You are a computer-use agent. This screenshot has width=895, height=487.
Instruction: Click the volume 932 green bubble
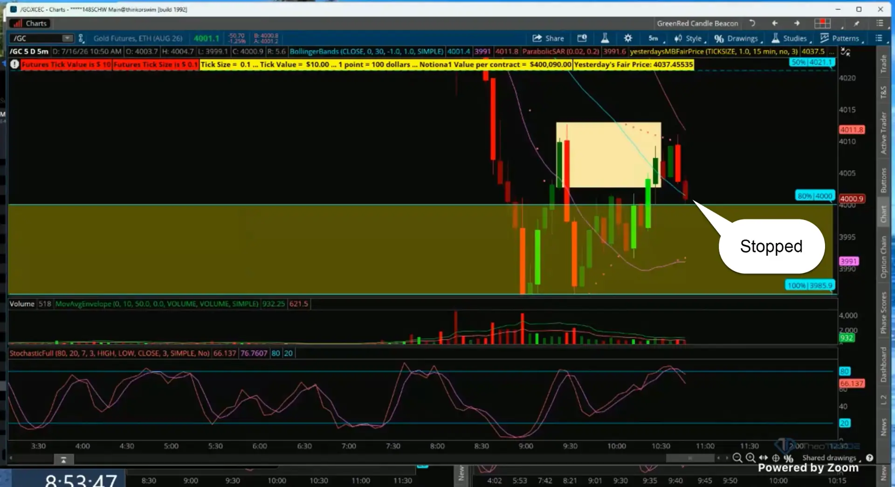(x=847, y=338)
